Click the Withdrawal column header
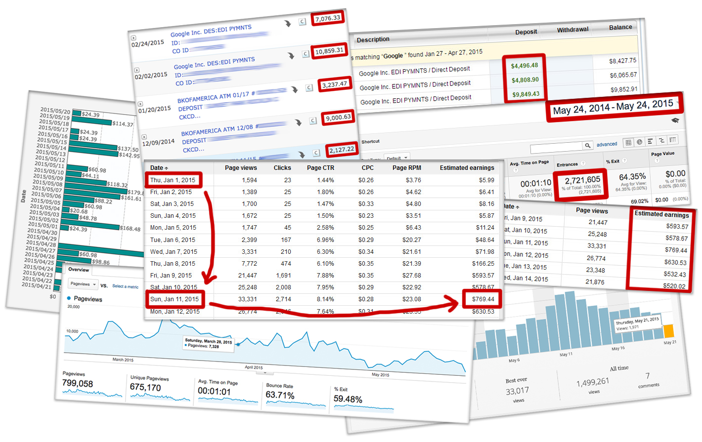 pos(572,30)
